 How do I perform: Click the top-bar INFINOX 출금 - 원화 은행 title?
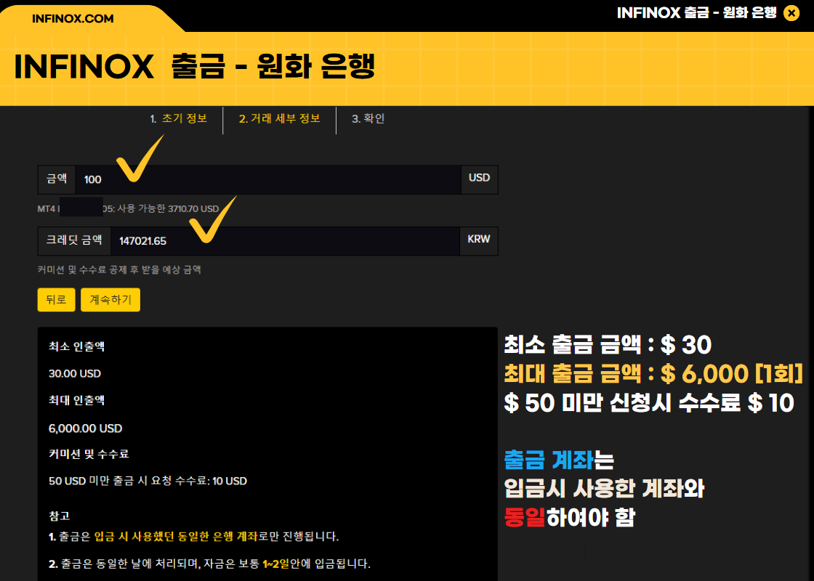click(x=697, y=13)
